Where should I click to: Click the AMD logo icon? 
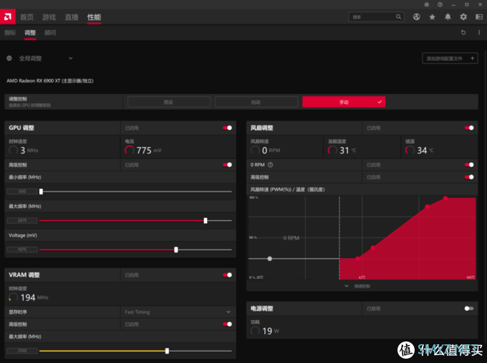click(x=8, y=16)
